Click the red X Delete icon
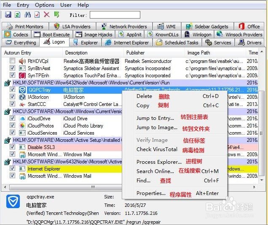The width and height of the screenshot is (268, 225). click(x=47, y=15)
